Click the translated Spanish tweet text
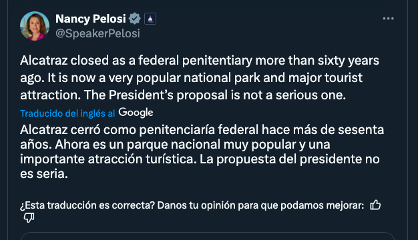The height and width of the screenshot is (240, 418). click(x=202, y=151)
